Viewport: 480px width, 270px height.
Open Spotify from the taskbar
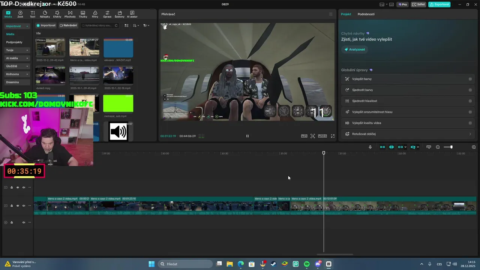pyautogui.click(x=307, y=264)
